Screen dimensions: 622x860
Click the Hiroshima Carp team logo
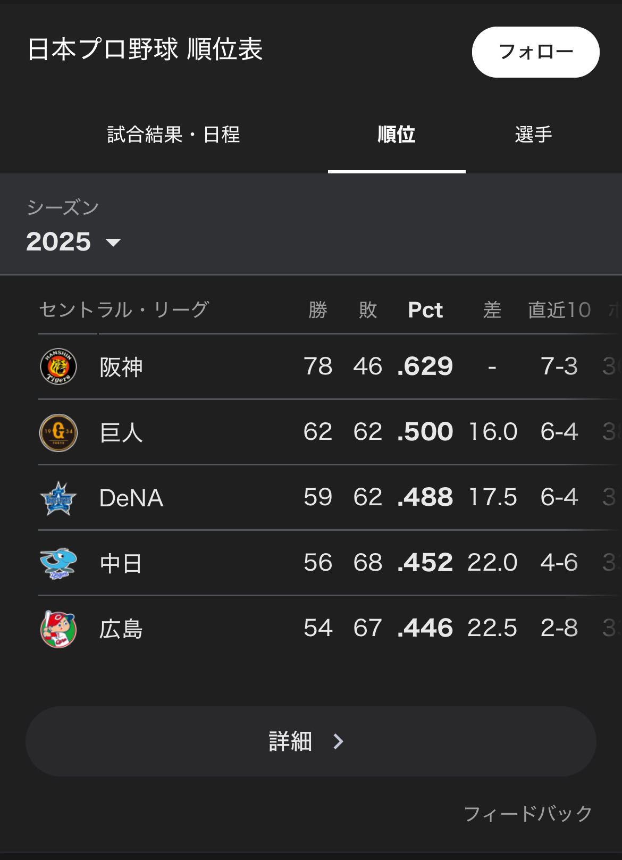click(x=58, y=629)
